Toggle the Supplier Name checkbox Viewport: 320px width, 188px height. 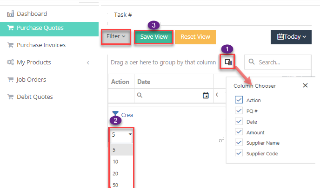[x=239, y=143]
